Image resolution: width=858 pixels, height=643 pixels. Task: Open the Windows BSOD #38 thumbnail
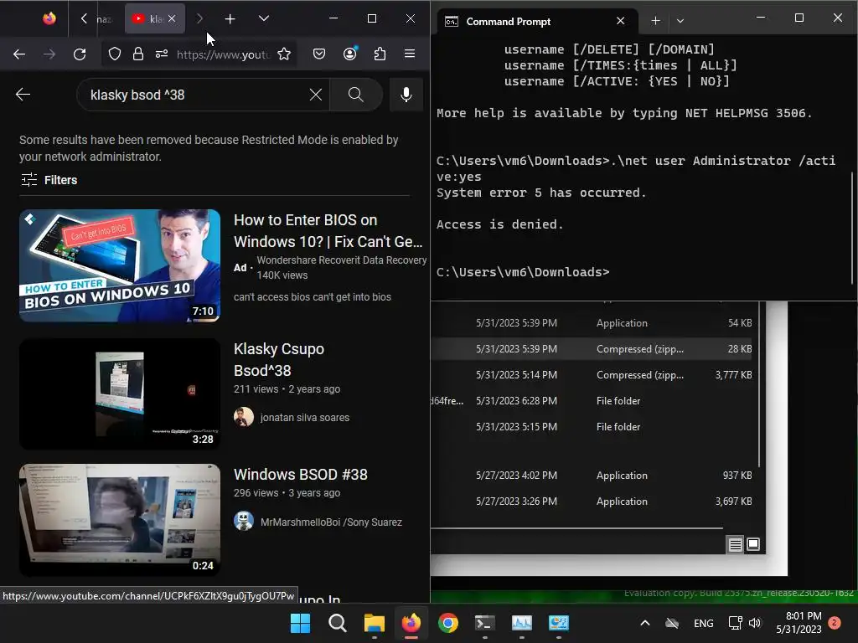(120, 520)
